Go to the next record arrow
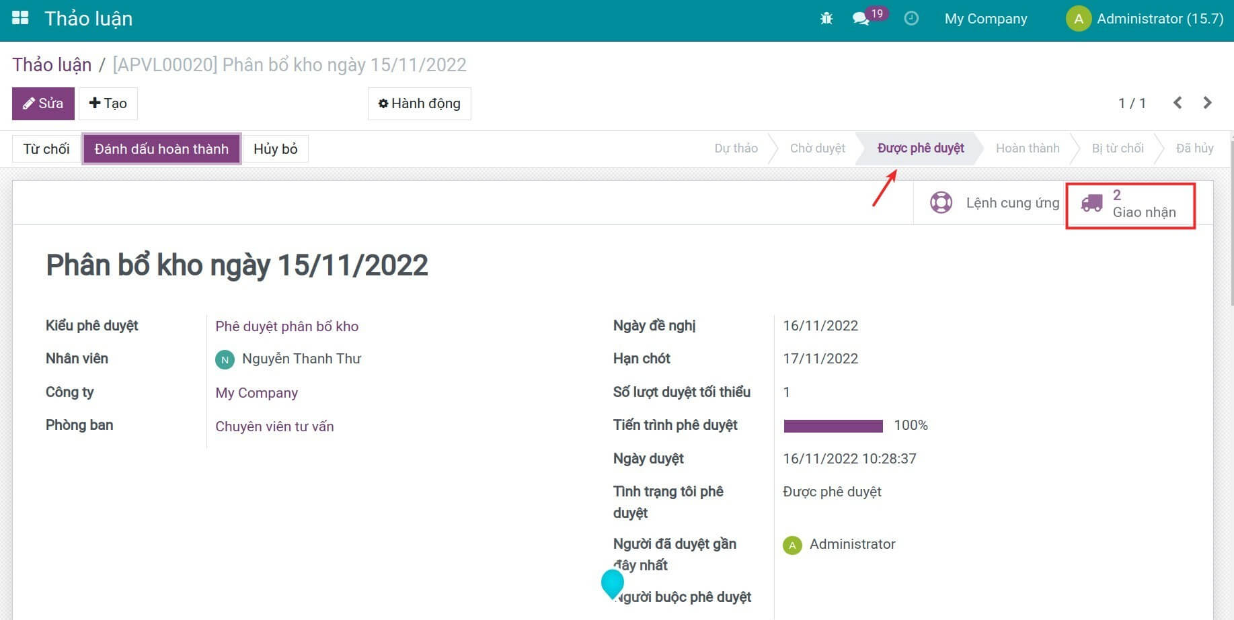 pyautogui.click(x=1207, y=103)
